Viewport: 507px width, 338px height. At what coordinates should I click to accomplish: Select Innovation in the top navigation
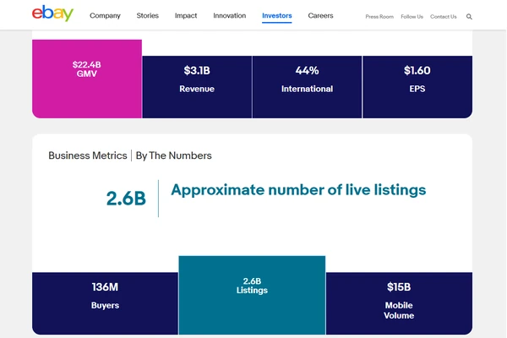[x=230, y=15]
